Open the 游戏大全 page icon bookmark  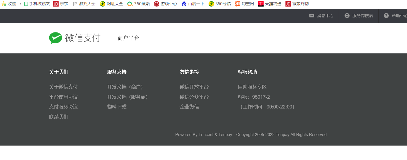pyautogui.click(x=75, y=4)
